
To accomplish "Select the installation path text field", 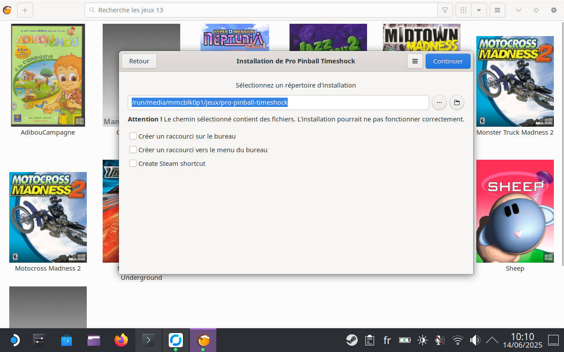I will click(x=278, y=103).
